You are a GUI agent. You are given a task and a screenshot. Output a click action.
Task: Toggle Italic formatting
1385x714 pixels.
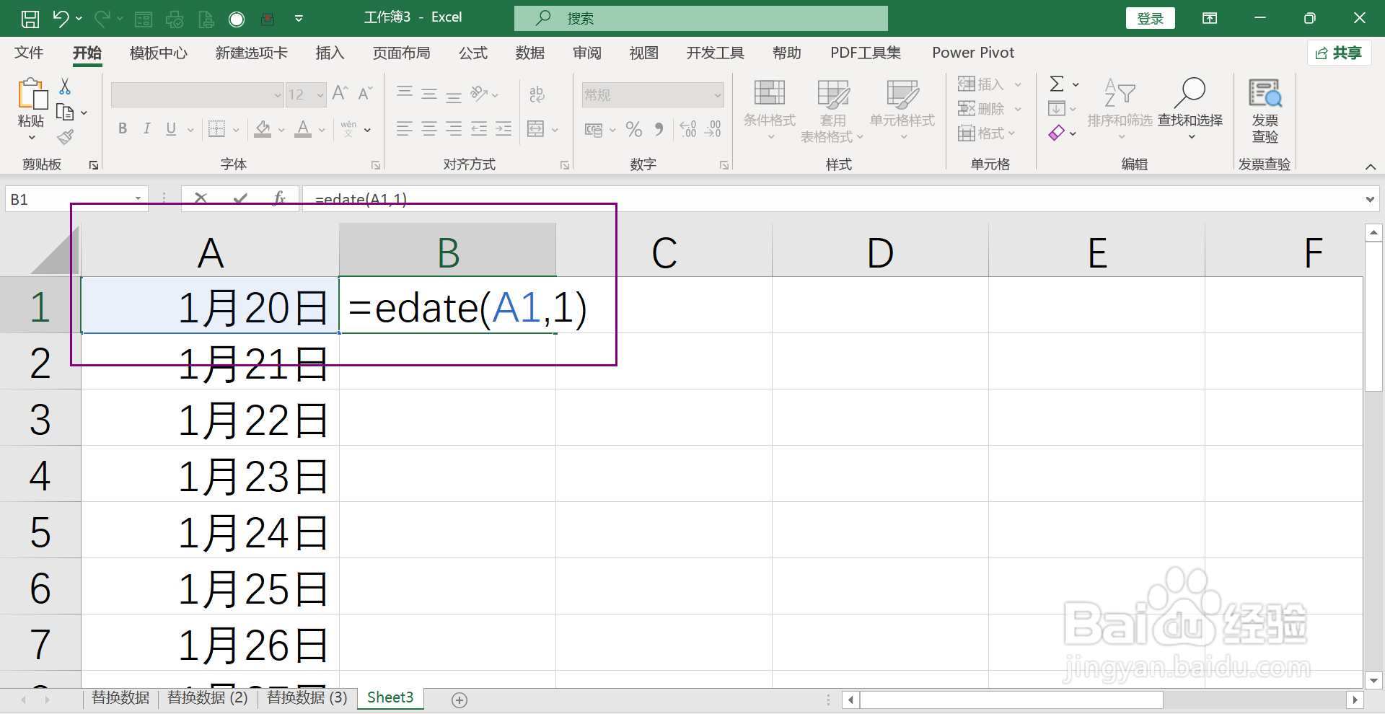(x=146, y=129)
